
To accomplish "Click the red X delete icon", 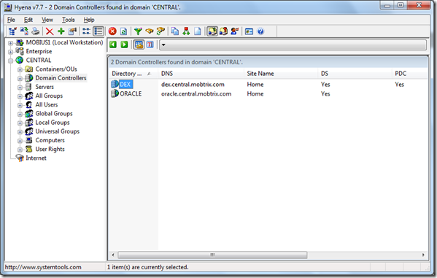I will coord(50,31).
